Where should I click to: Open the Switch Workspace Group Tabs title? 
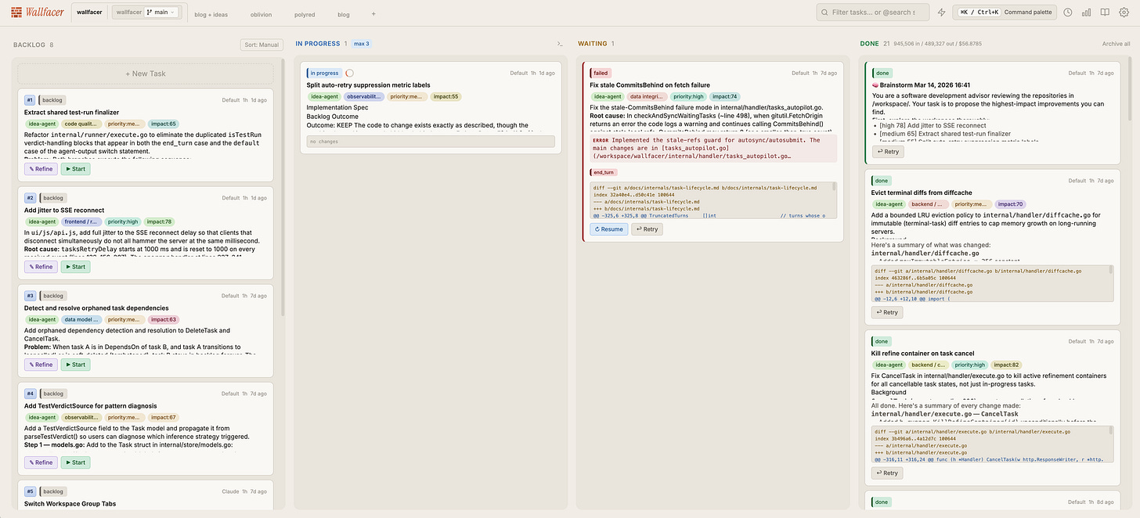[x=70, y=503]
